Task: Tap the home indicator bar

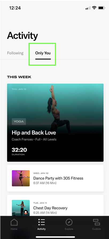Action: click(x=55, y=237)
